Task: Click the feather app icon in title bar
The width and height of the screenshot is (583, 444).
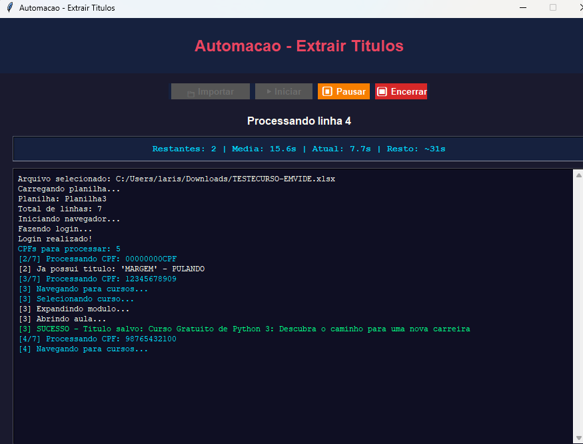Action: click(x=10, y=7)
